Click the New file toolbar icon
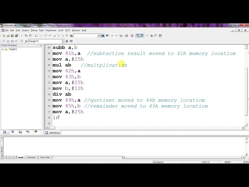The height and width of the screenshot is (187, 249). 4,35
